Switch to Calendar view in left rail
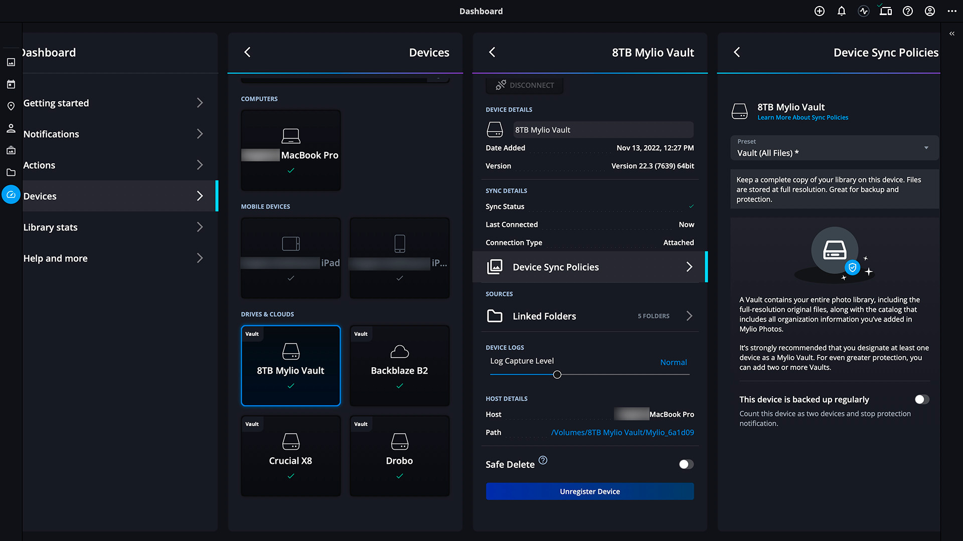The height and width of the screenshot is (541, 963). (11, 84)
